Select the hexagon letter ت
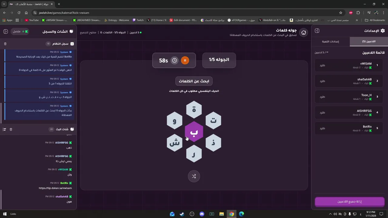 pos(213,121)
